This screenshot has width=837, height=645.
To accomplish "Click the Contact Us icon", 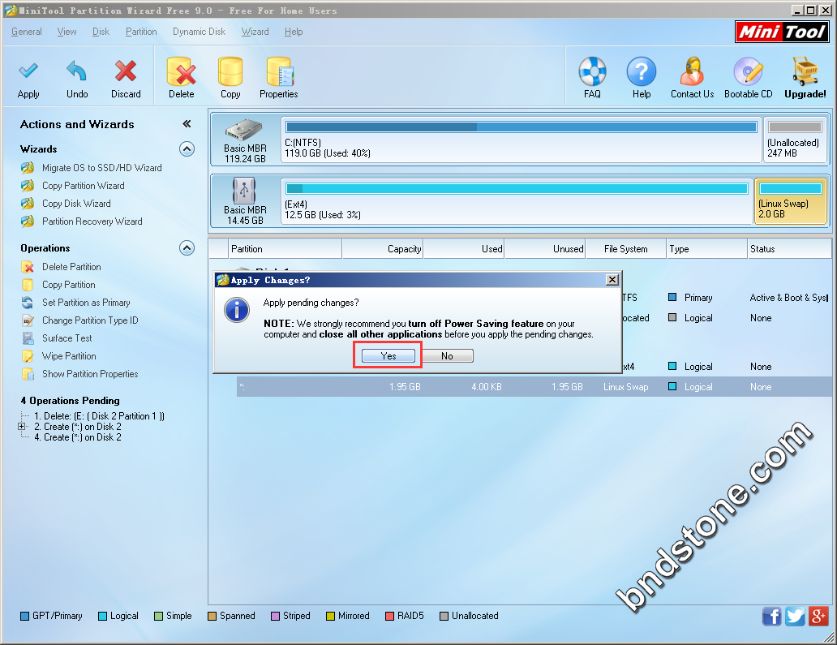I will 693,71.
